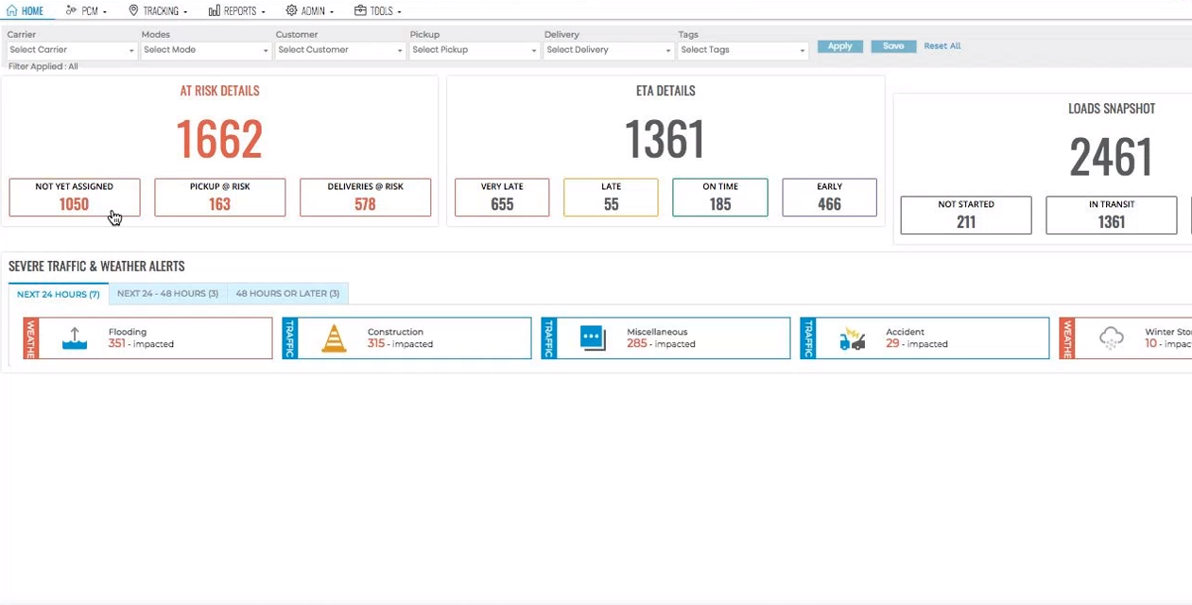Open the Pickup @ Risk 163 tile
The image size is (1192, 605).
(x=220, y=198)
